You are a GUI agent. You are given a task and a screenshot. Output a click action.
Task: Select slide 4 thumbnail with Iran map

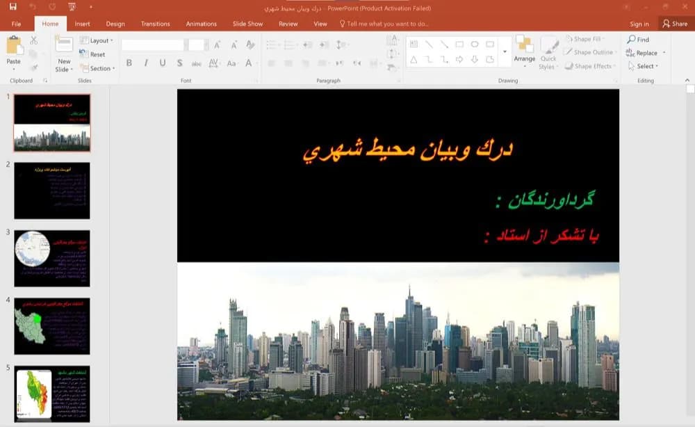click(52, 326)
